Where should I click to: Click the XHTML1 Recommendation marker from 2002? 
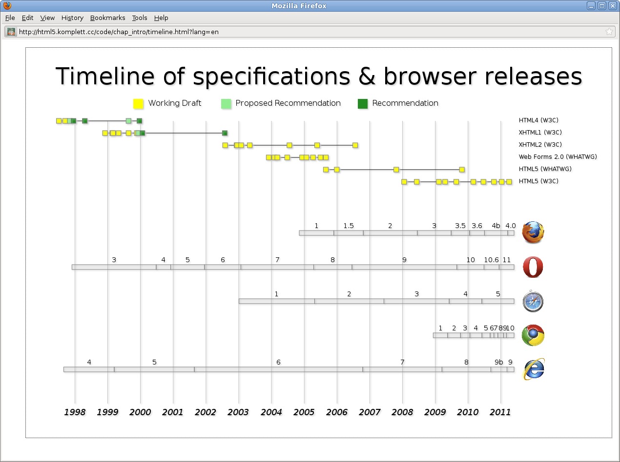225,133
